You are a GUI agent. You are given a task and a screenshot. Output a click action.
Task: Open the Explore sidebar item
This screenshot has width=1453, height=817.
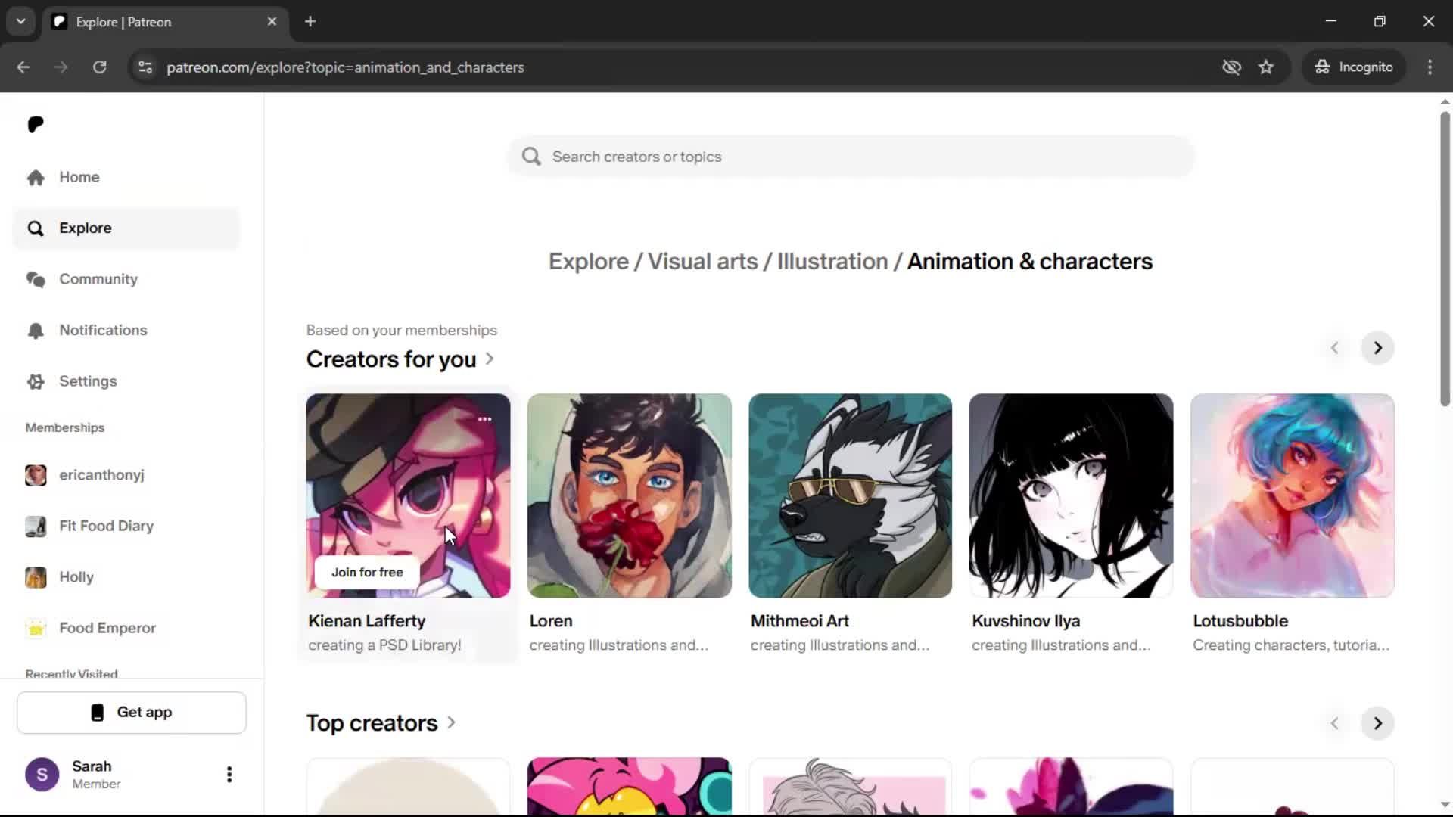[x=126, y=228]
